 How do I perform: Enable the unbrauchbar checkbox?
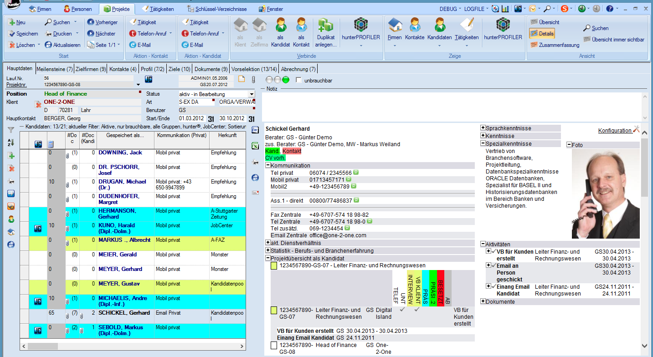click(x=299, y=80)
